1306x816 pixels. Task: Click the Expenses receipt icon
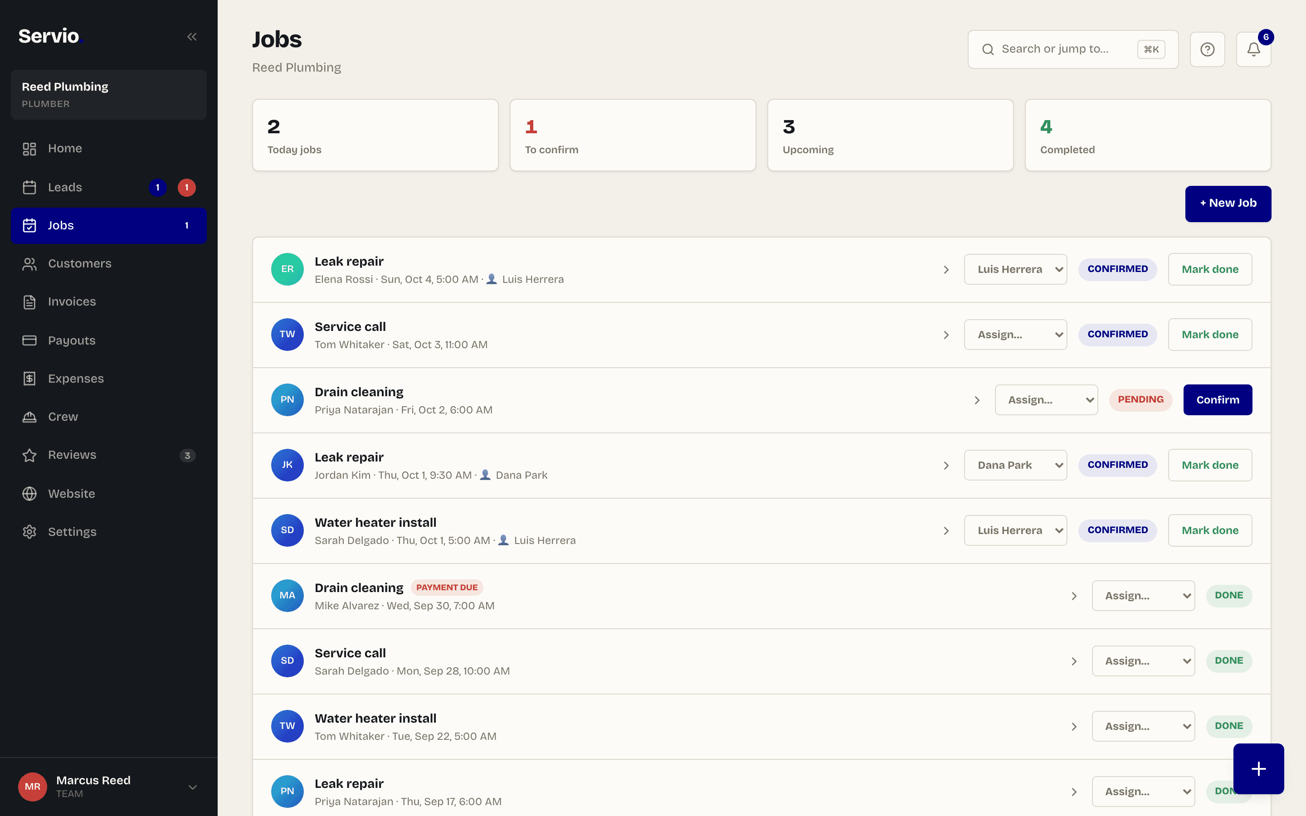coord(29,379)
